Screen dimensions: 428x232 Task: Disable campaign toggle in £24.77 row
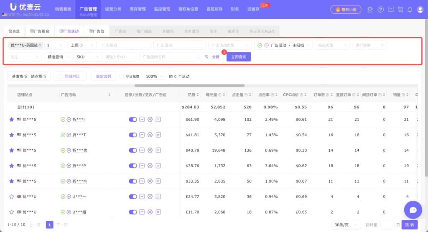click(x=132, y=196)
